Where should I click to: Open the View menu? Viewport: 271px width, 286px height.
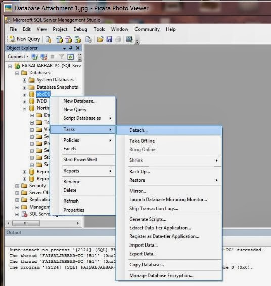pyautogui.click(x=41, y=29)
